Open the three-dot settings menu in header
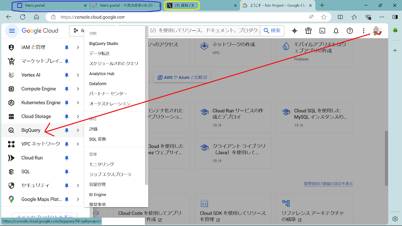402x226 pixels. pyautogui.click(x=364, y=31)
